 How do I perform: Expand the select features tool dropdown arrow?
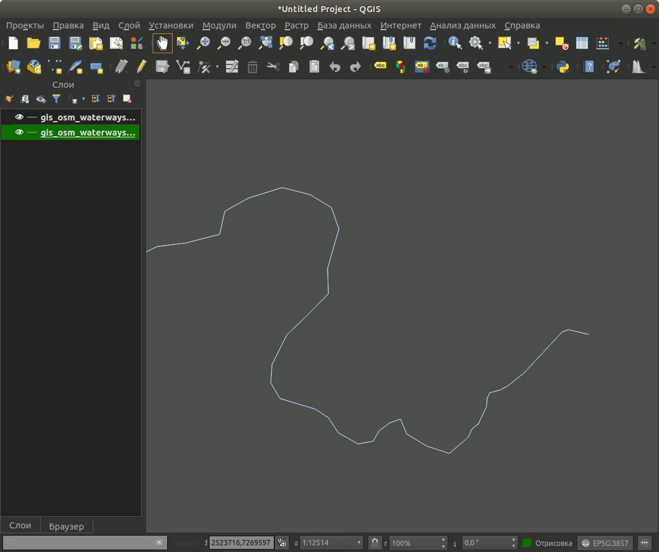(x=518, y=43)
